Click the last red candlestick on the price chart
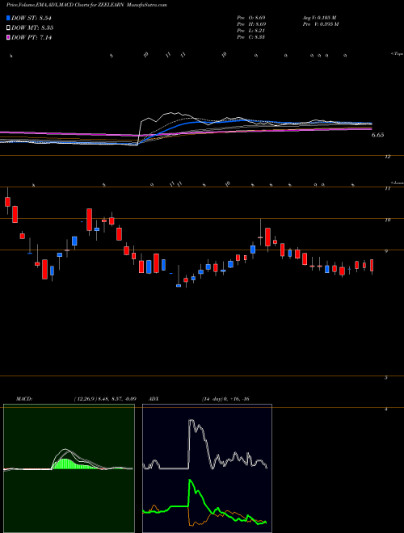Viewport: 404px width, 533px height. pyautogui.click(x=372, y=266)
